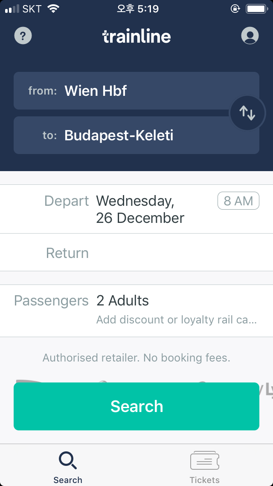
Task: Edit the Wien Hbf origin field
Action: [x=136, y=91]
